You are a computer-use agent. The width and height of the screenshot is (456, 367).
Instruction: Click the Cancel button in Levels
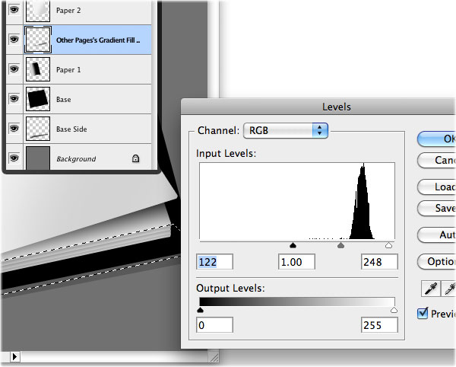[437, 160]
